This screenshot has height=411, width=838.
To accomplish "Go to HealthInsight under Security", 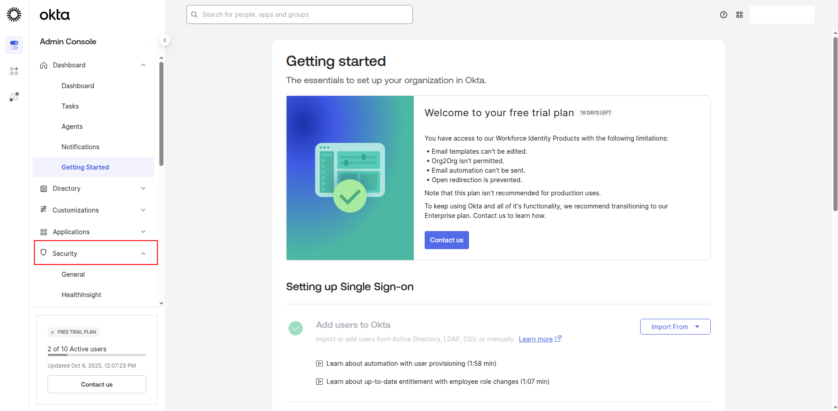I will [x=81, y=295].
